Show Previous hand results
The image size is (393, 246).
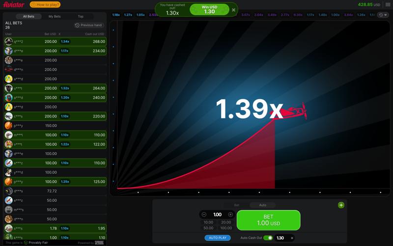[x=89, y=25]
